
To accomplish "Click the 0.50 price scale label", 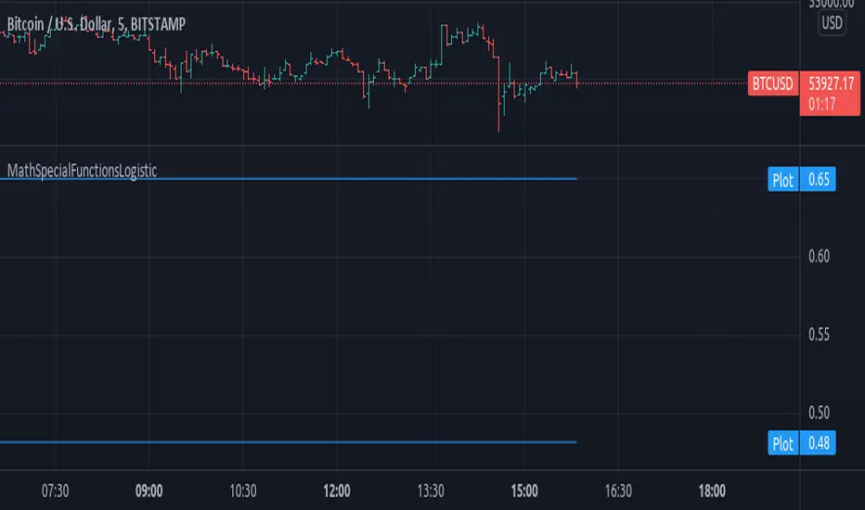I will coord(821,413).
